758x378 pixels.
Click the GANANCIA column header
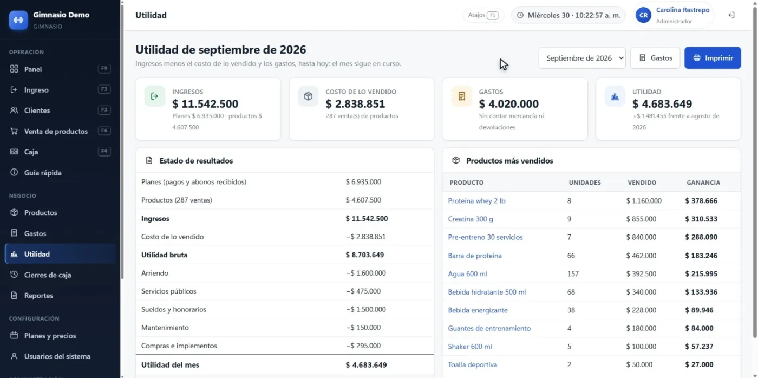703,183
